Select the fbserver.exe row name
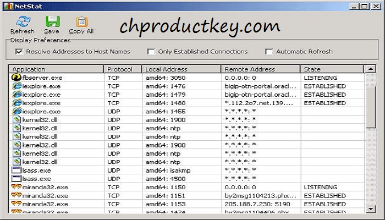 click(x=42, y=78)
